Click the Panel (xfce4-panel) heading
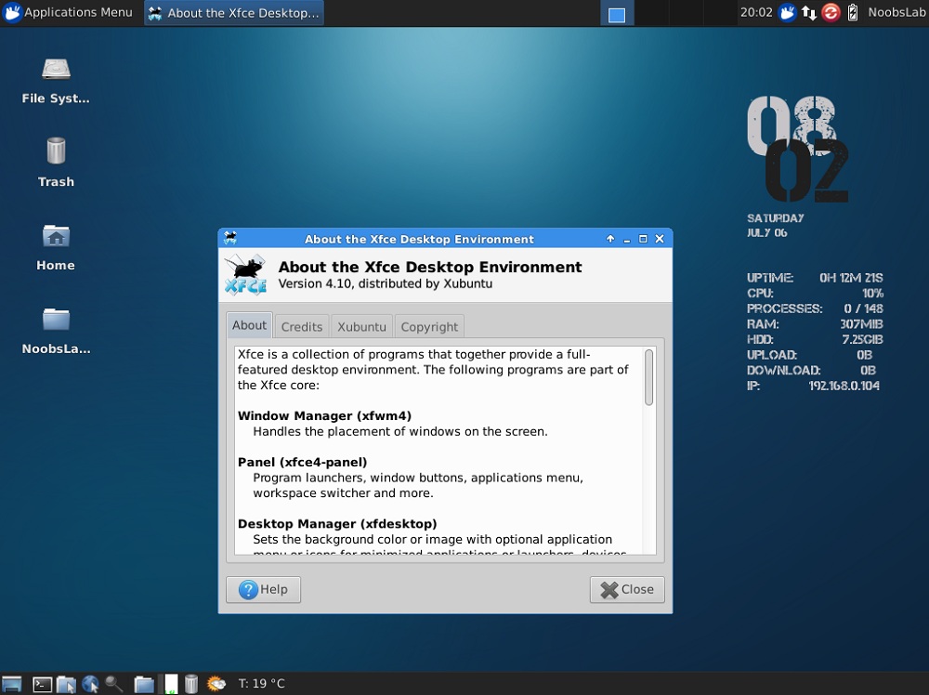 pyautogui.click(x=302, y=462)
